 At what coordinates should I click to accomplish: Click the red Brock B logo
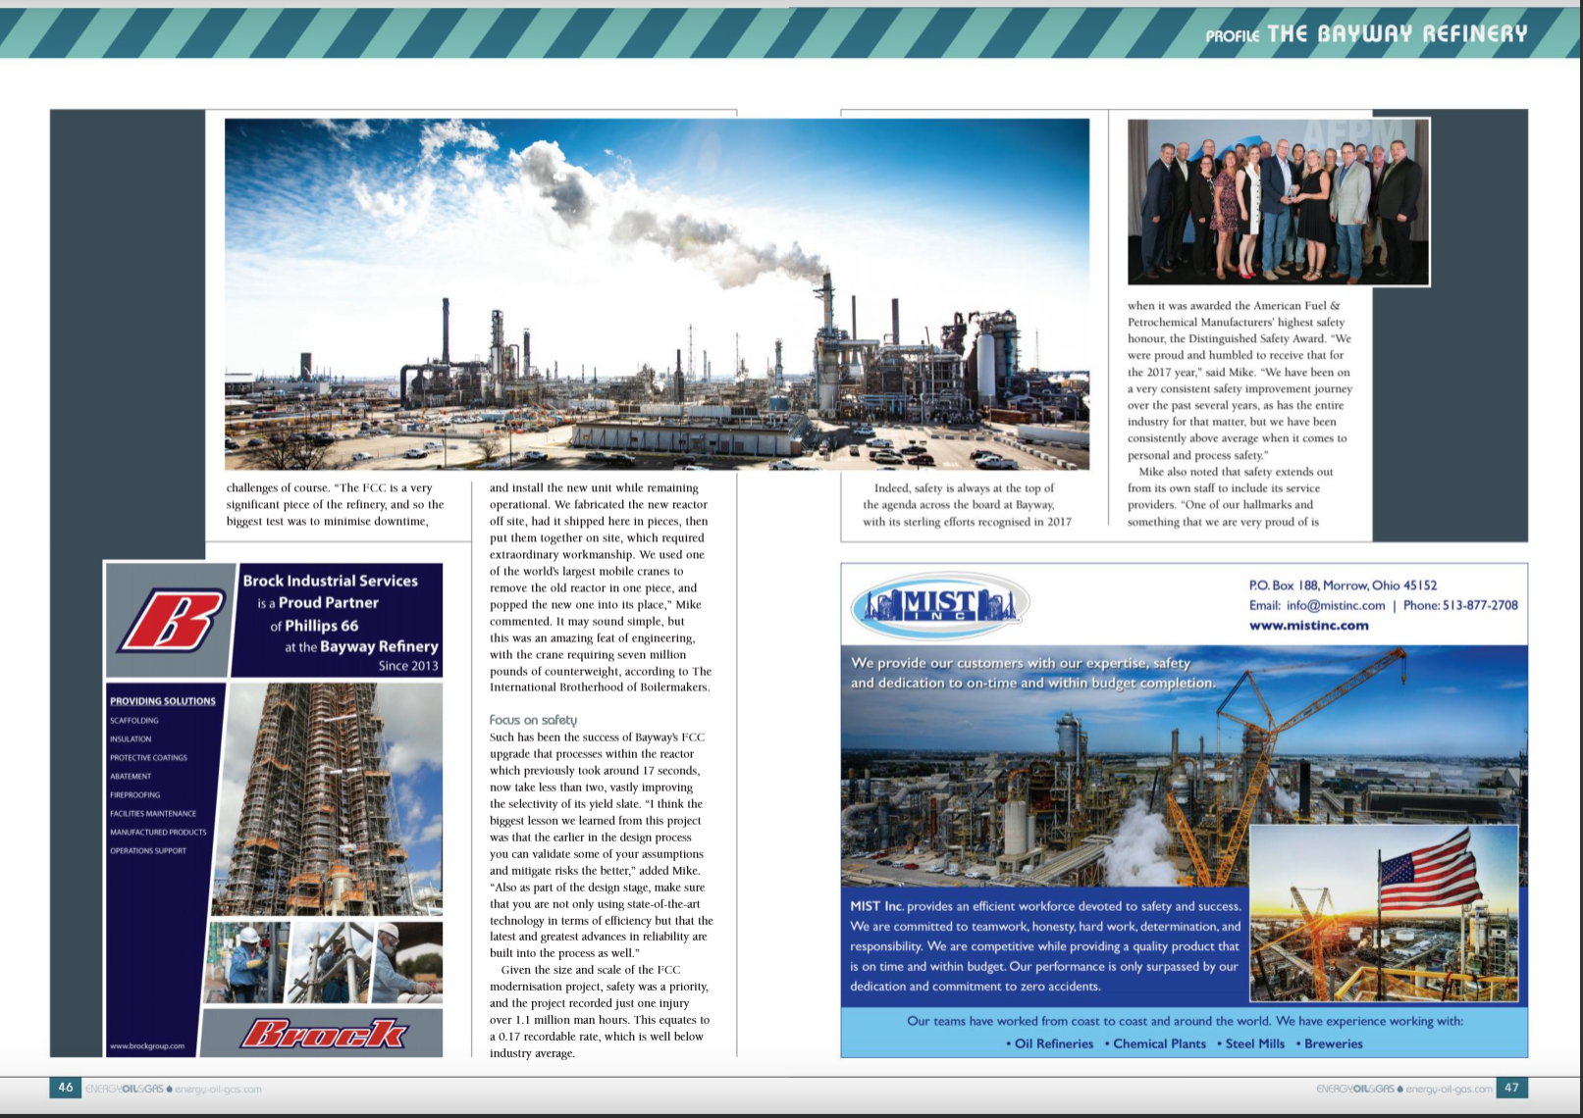pos(172,621)
